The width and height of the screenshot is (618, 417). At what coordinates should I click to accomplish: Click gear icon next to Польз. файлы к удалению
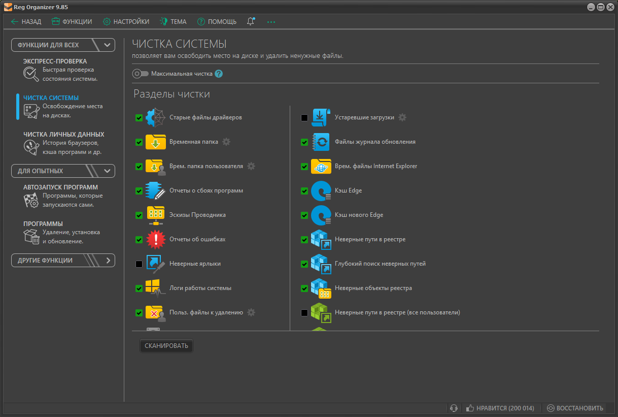pyautogui.click(x=251, y=312)
